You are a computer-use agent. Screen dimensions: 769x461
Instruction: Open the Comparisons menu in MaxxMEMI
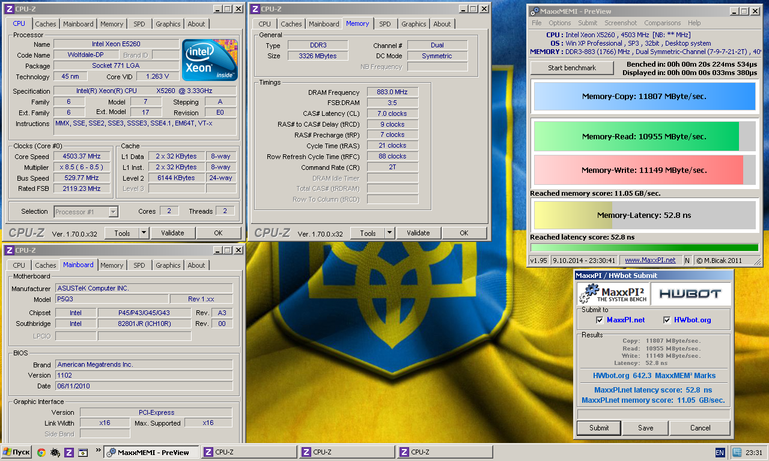point(663,23)
